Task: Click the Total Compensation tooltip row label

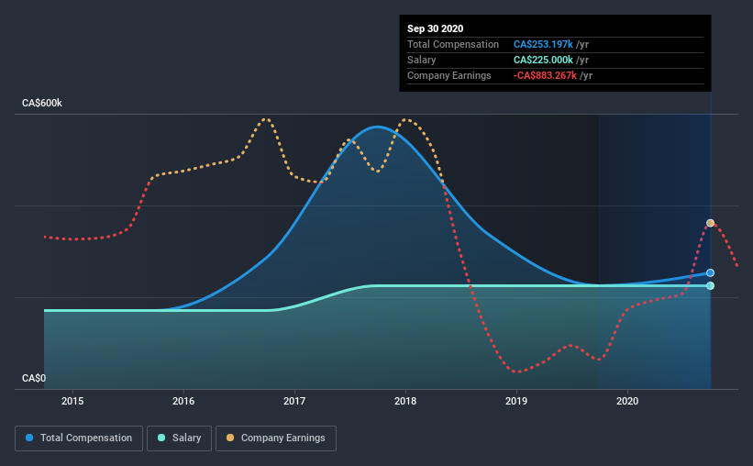Action: point(453,44)
